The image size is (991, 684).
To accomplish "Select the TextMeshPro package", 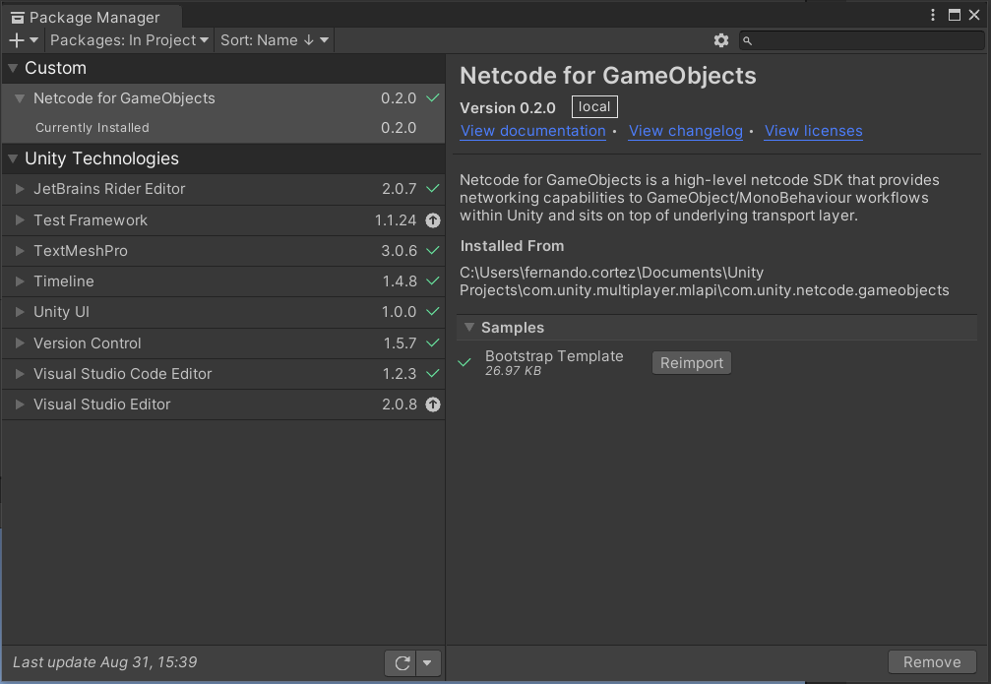I will pos(223,251).
